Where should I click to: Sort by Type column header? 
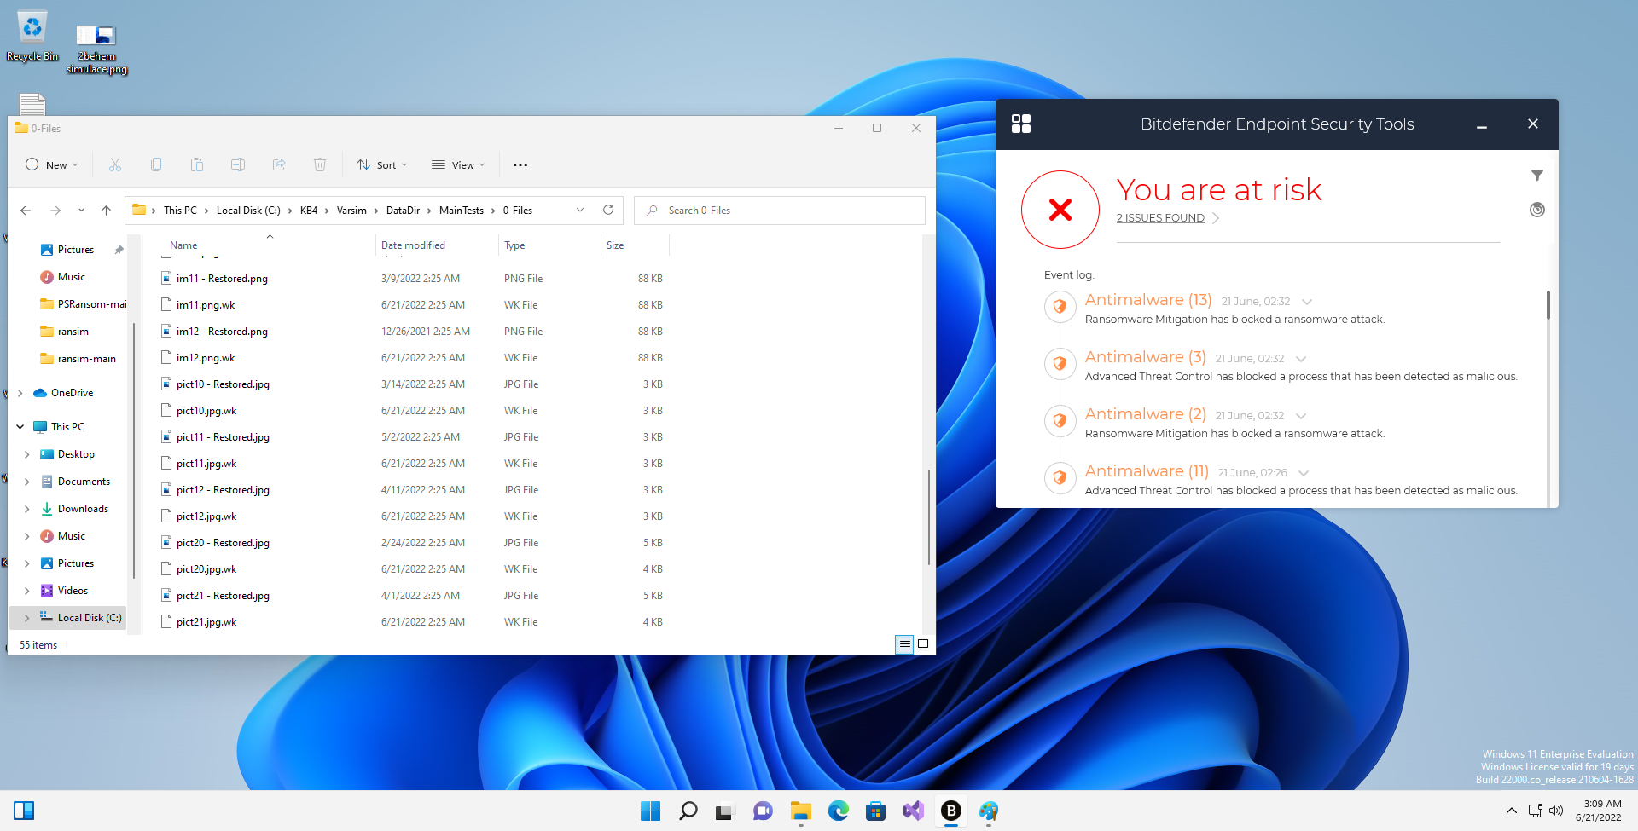pos(549,245)
